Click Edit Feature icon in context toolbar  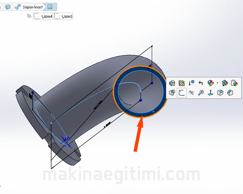click(172, 83)
